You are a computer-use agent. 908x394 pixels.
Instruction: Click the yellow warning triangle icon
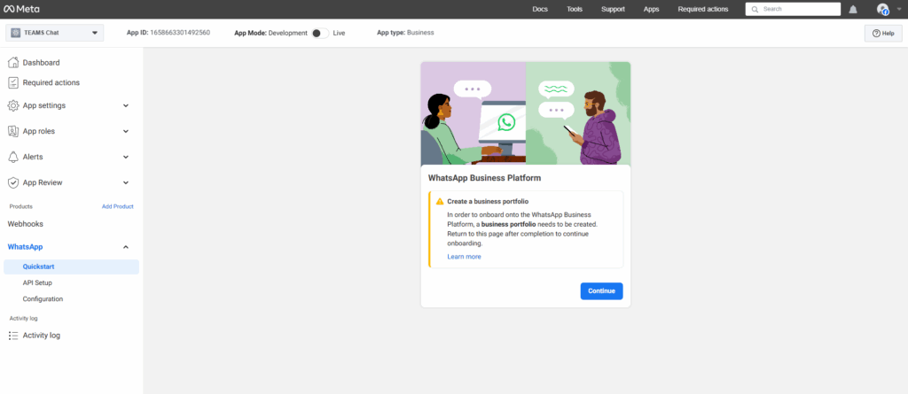tap(440, 201)
